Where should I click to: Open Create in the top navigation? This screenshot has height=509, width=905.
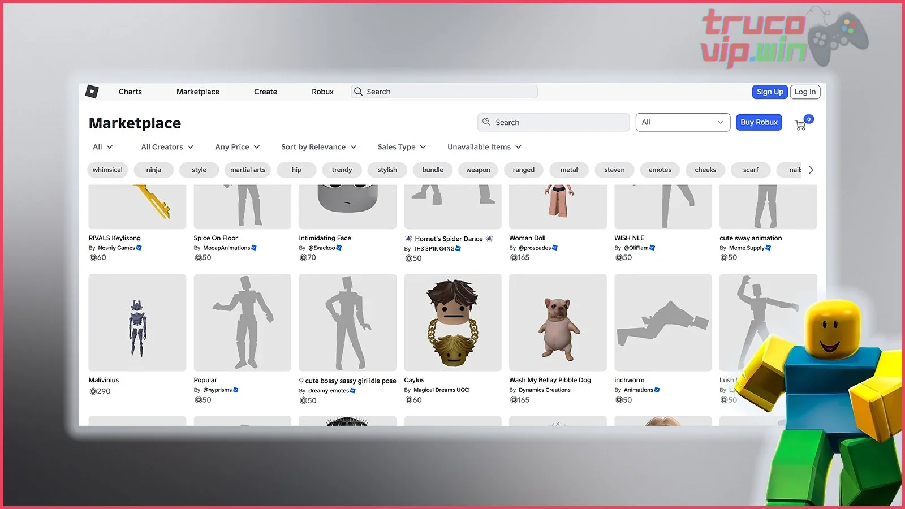point(265,92)
